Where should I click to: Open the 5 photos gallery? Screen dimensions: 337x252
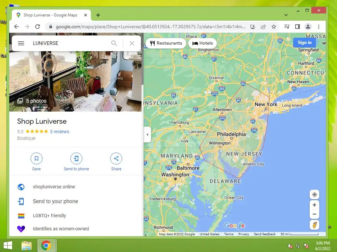[32, 101]
